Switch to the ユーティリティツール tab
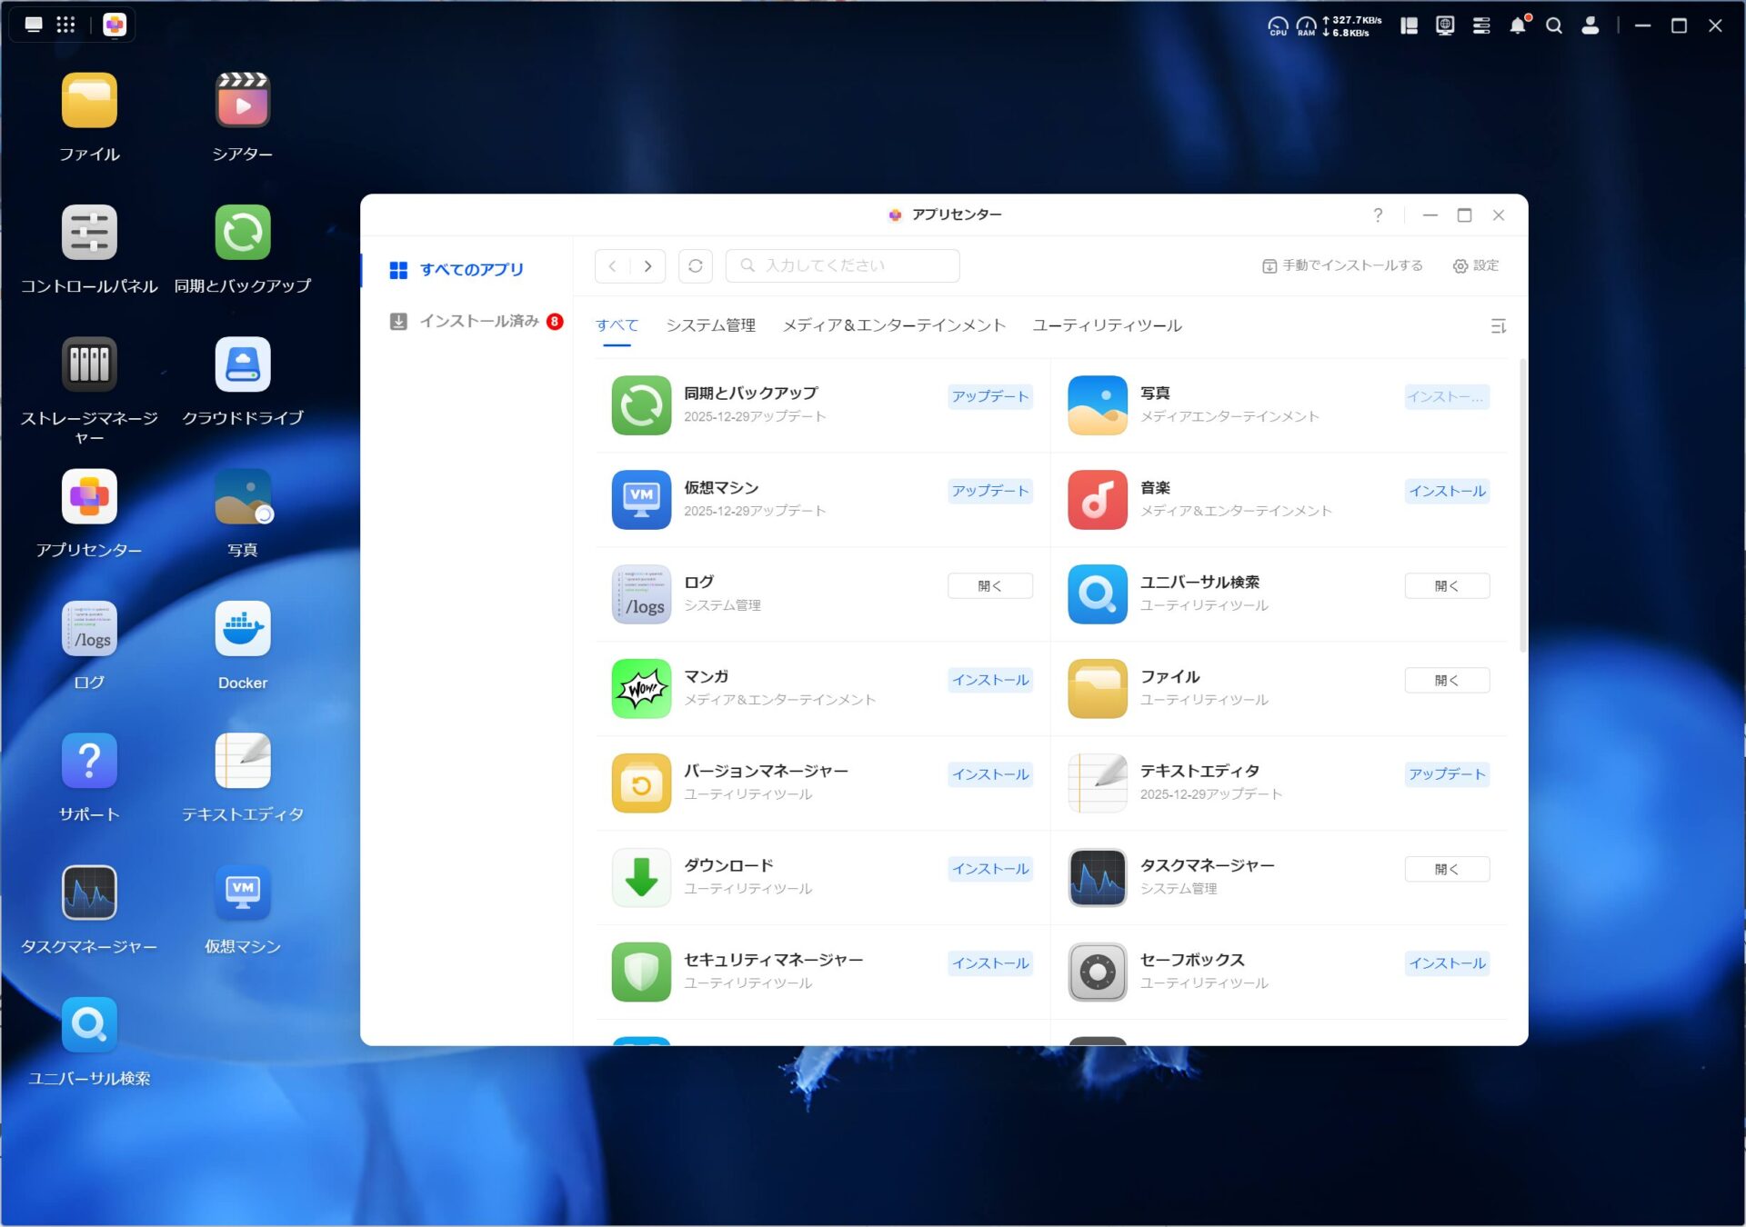The height and width of the screenshot is (1227, 1746). (1107, 325)
